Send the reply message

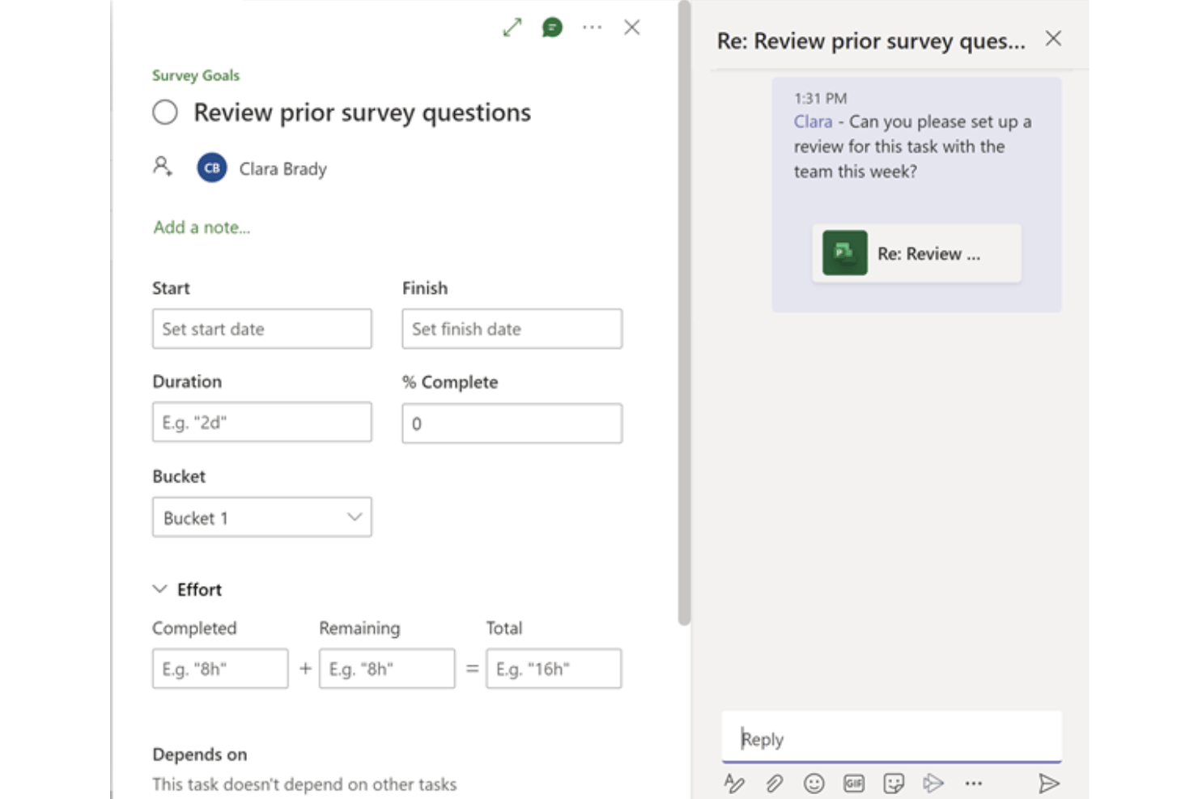[1049, 783]
